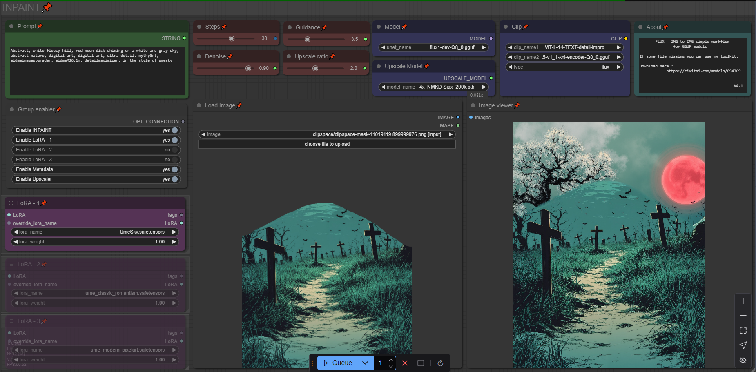Disable the Enable INPAINT toggle
The height and width of the screenshot is (372, 756).
(175, 130)
